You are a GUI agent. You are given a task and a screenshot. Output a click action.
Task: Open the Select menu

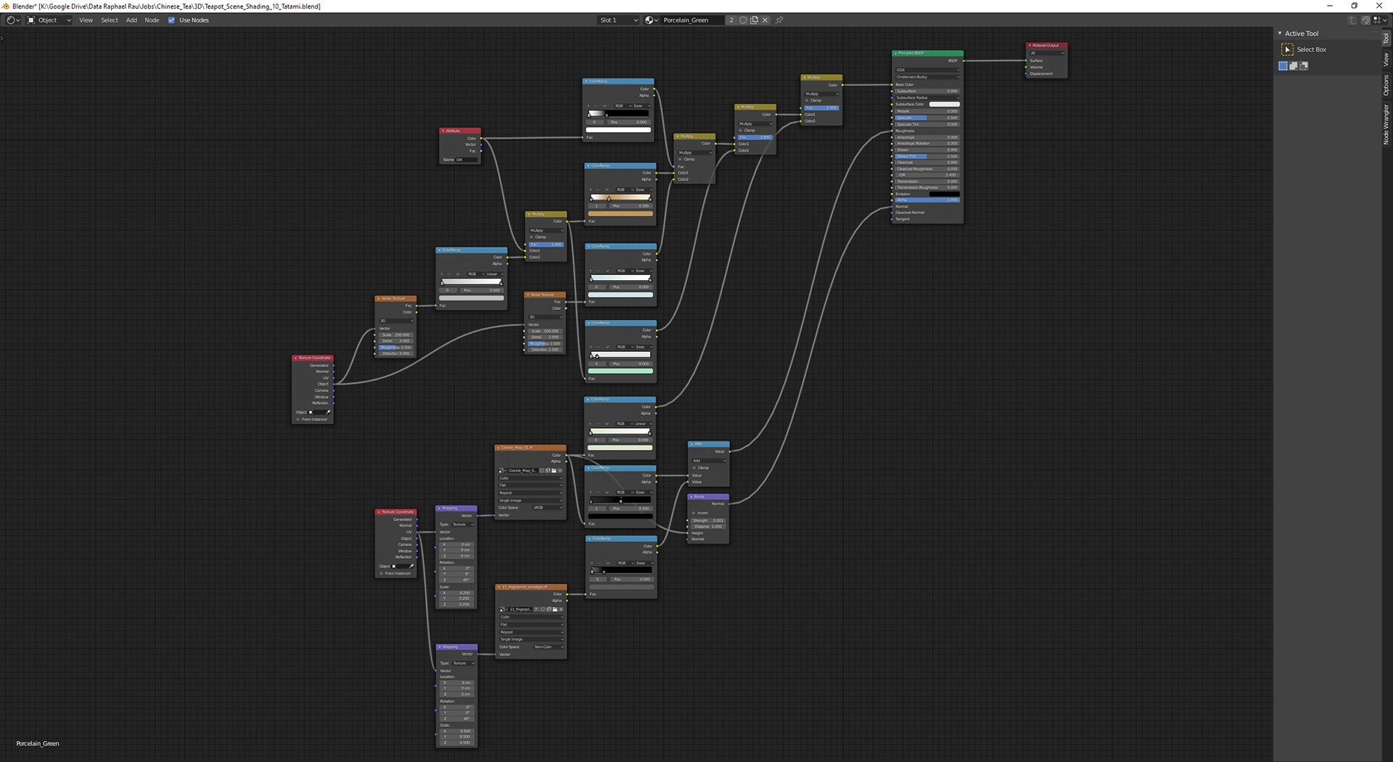pyautogui.click(x=110, y=20)
